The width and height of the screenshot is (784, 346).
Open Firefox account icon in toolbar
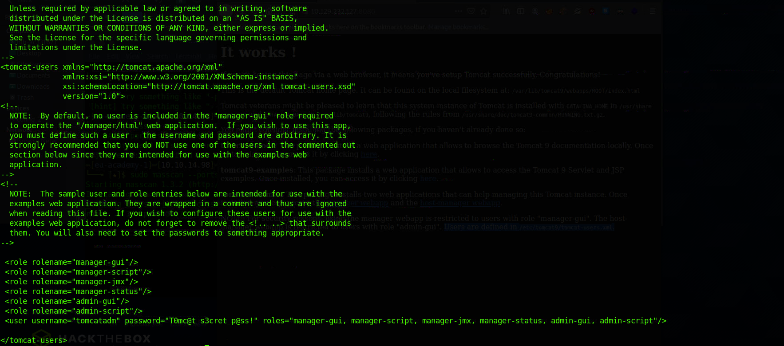[x=535, y=11]
